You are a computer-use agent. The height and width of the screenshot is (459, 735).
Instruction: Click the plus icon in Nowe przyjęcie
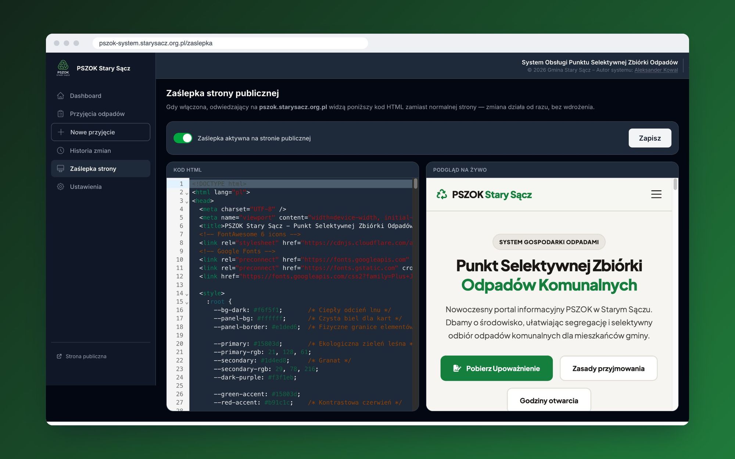click(61, 132)
